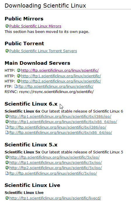Click globe icon beside Public Scientific Linux Mirrors
Image resolution: width=131 pixels, height=205 pixels.
tap(7, 26)
